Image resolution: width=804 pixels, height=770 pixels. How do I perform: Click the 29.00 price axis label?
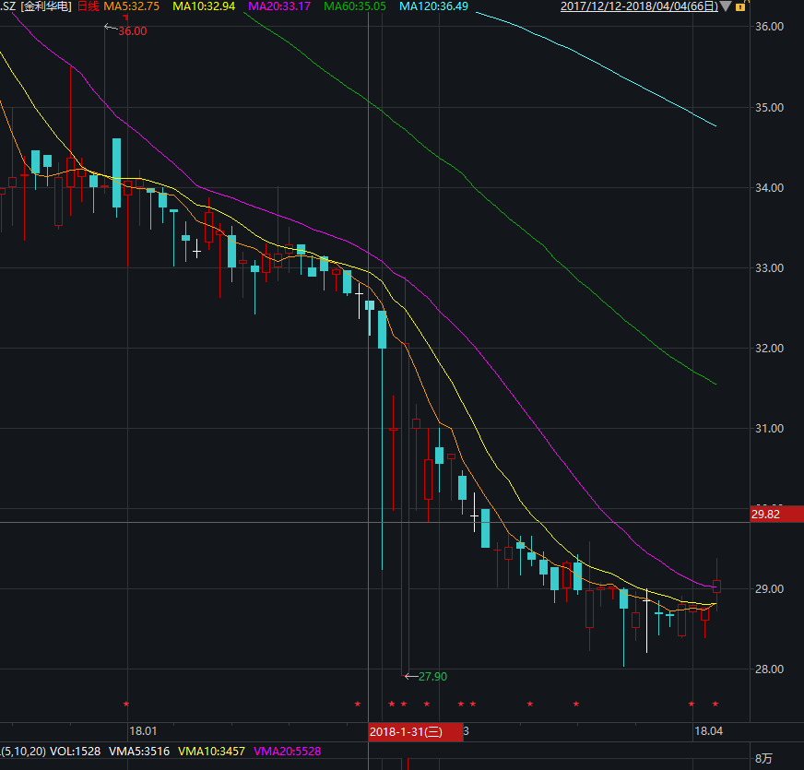tap(769, 589)
